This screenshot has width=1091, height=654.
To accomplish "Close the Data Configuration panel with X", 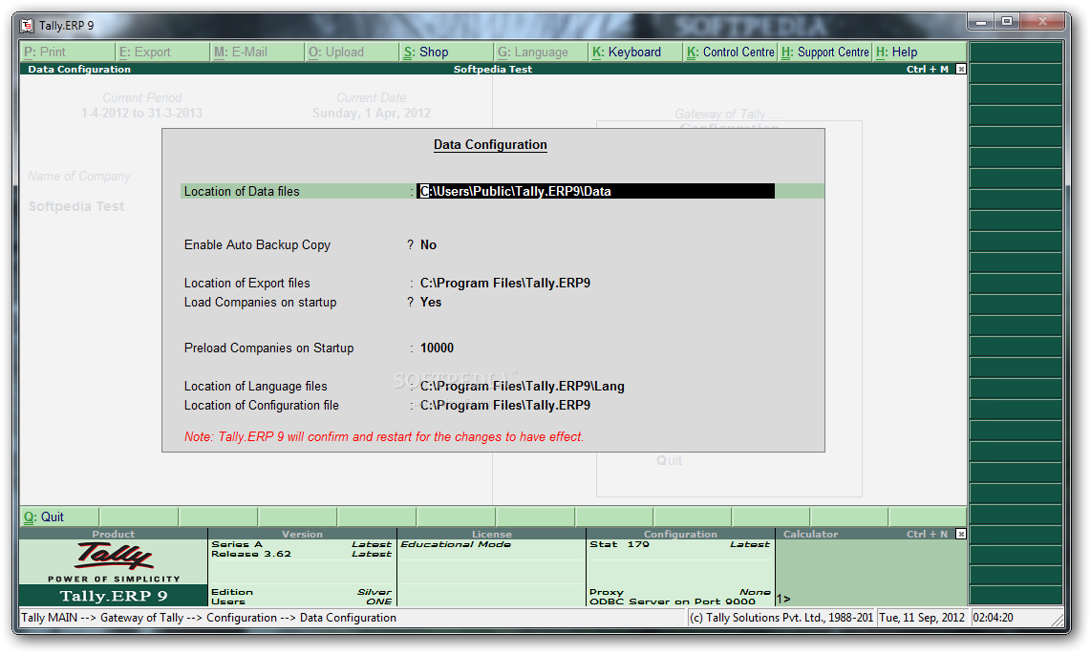I will coord(961,69).
